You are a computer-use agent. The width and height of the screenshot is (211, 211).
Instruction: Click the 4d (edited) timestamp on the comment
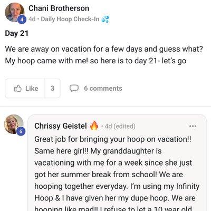[120, 126]
